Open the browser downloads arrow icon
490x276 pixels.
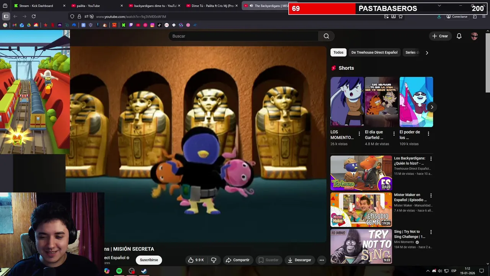(439, 16)
